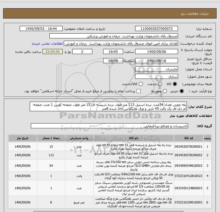Click the quantity cell showing 54
The width and height of the screenshot is (220, 212).
(51, 166)
